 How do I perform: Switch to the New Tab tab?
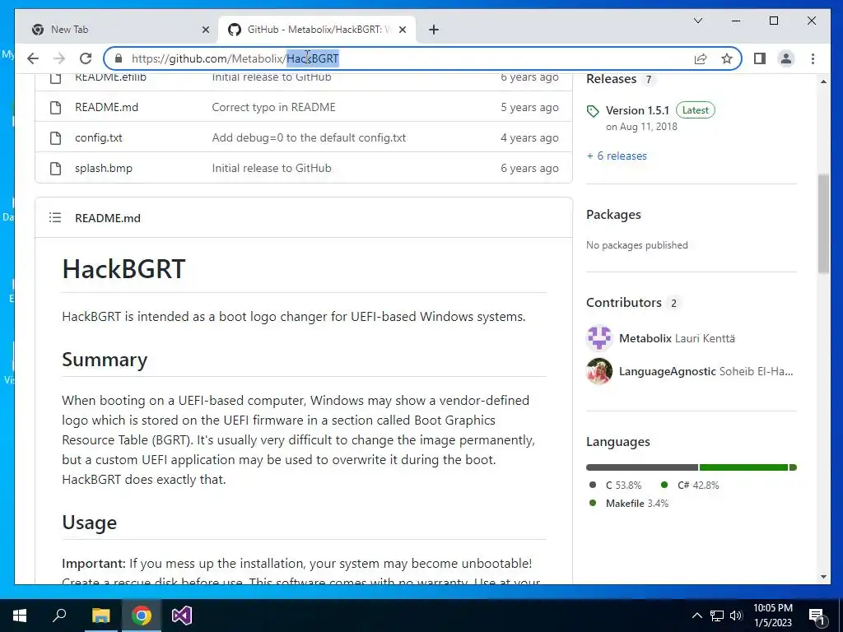click(117, 30)
